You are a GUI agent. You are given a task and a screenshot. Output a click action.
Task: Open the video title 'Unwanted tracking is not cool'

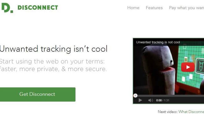[158, 42]
